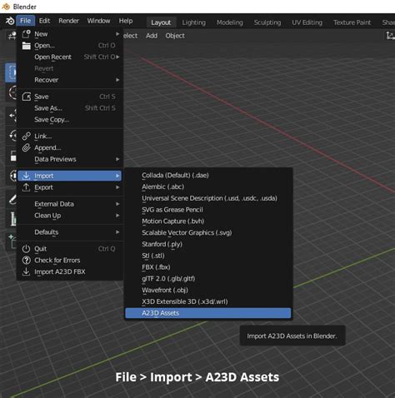Click the Check for Errors question icon
Viewport: 395px width, 398px height.
26,261
